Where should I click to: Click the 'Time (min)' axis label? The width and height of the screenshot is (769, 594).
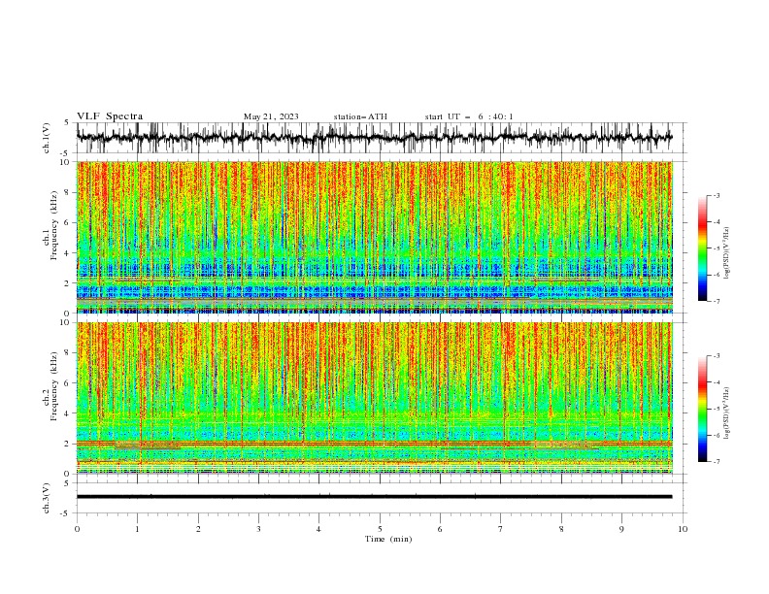[x=388, y=539]
